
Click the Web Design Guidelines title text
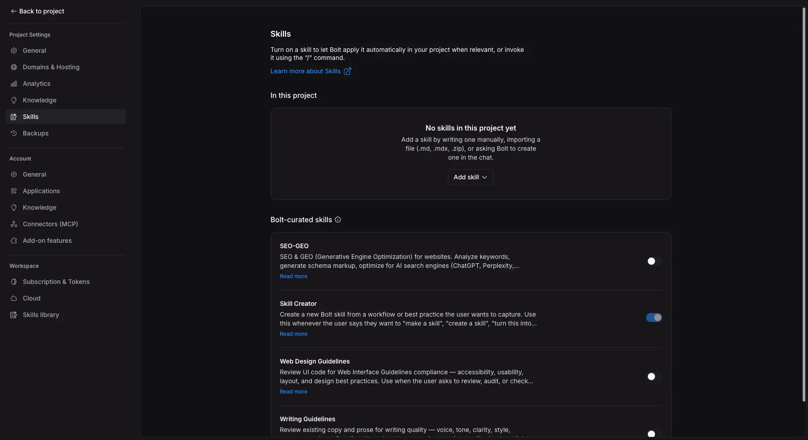coord(315,361)
